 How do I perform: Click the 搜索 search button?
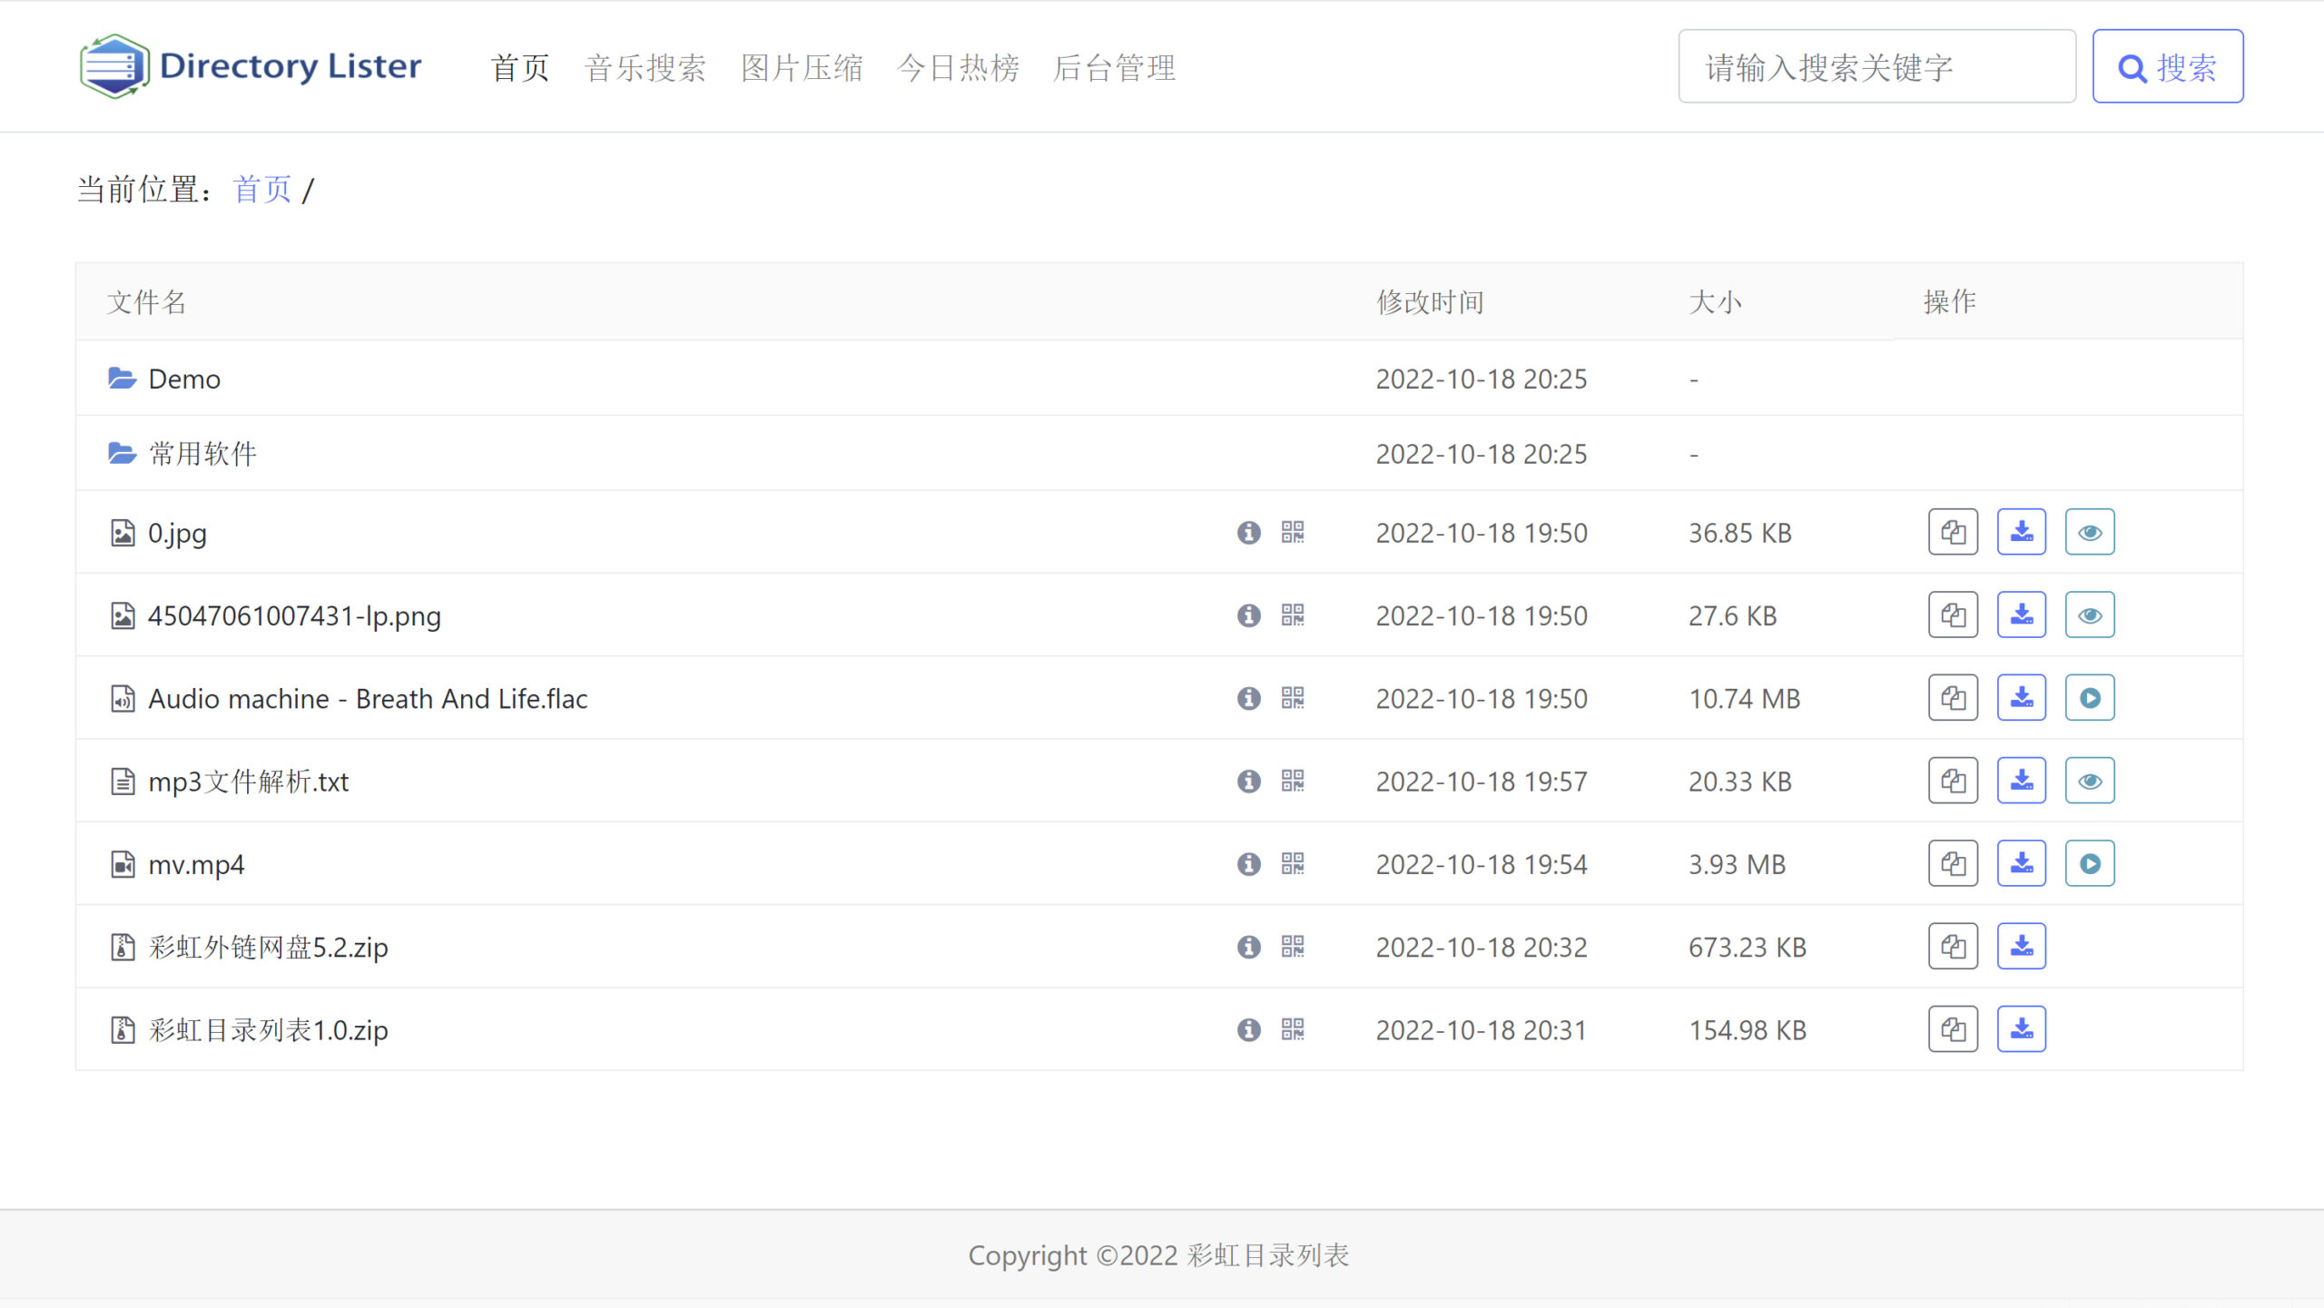[x=2168, y=65]
